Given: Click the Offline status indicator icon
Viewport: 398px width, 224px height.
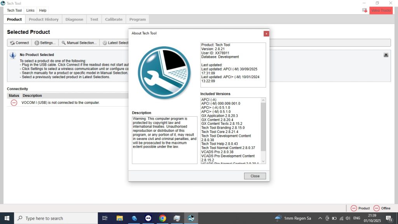Looking at the screenshot, I should [x=376, y=208].
